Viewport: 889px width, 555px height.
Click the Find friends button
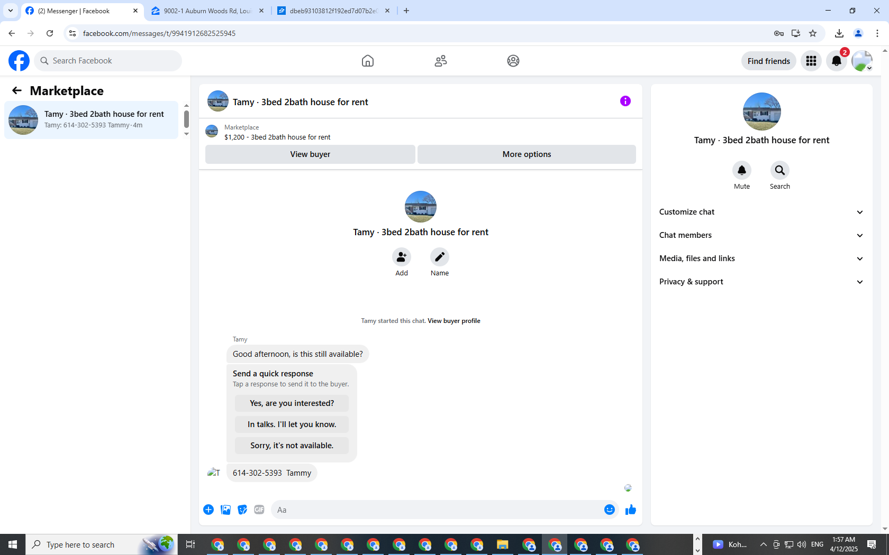[x=769, y=61]
